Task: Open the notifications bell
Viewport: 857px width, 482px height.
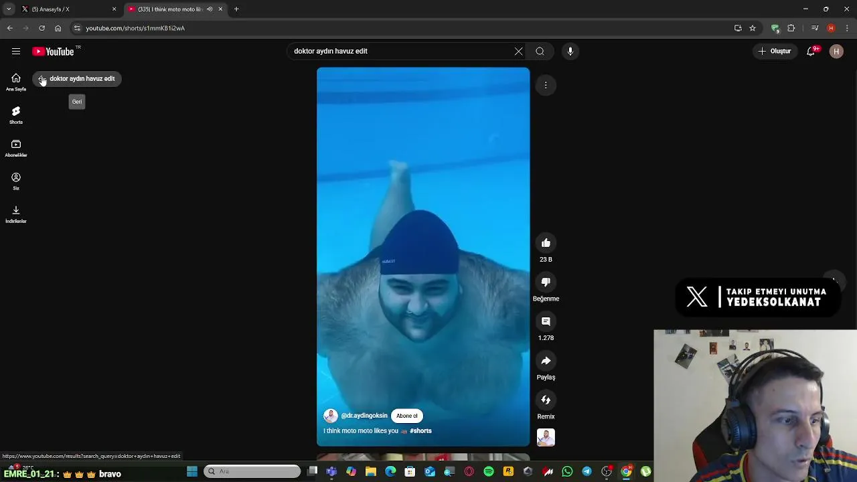Action: coord(811,51)
